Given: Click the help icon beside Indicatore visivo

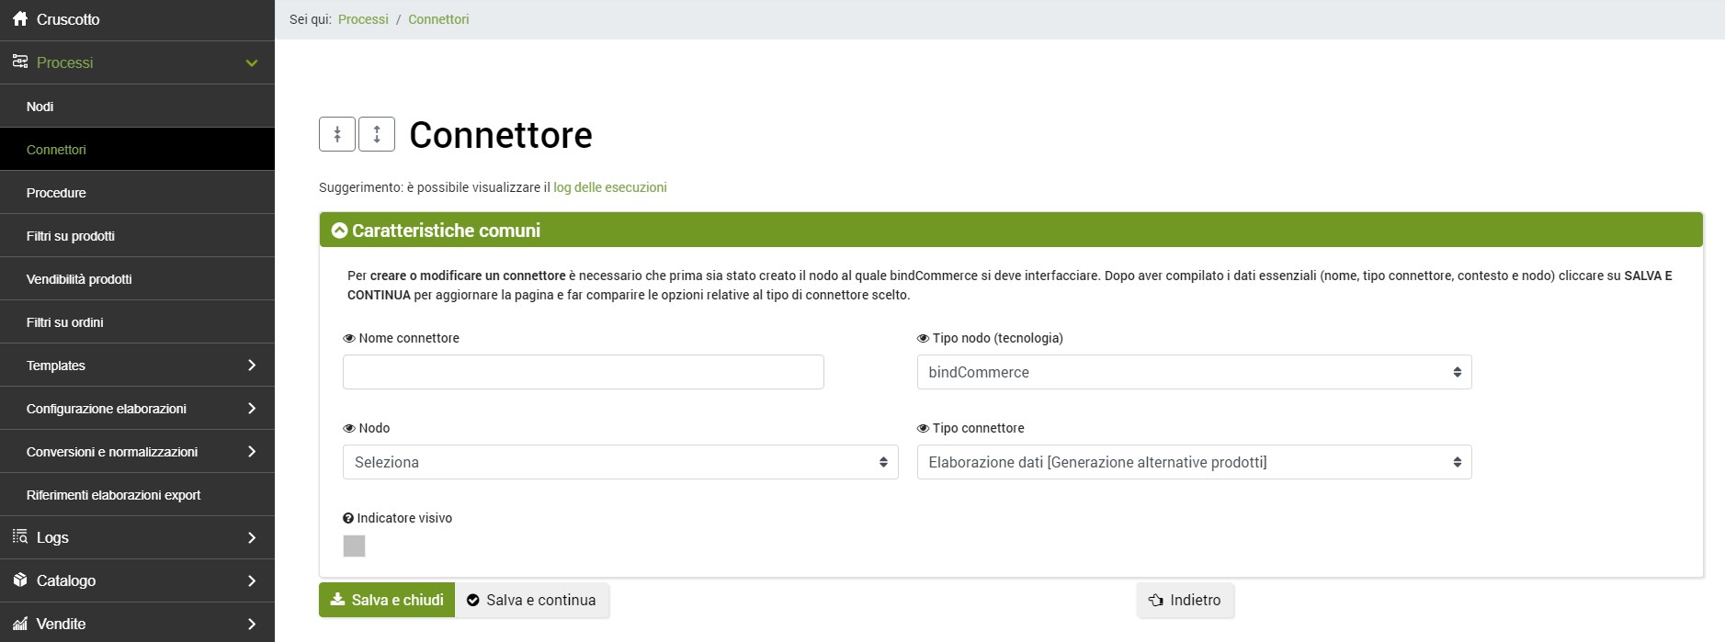Looking at the screenshot, I should click(348, 518).
